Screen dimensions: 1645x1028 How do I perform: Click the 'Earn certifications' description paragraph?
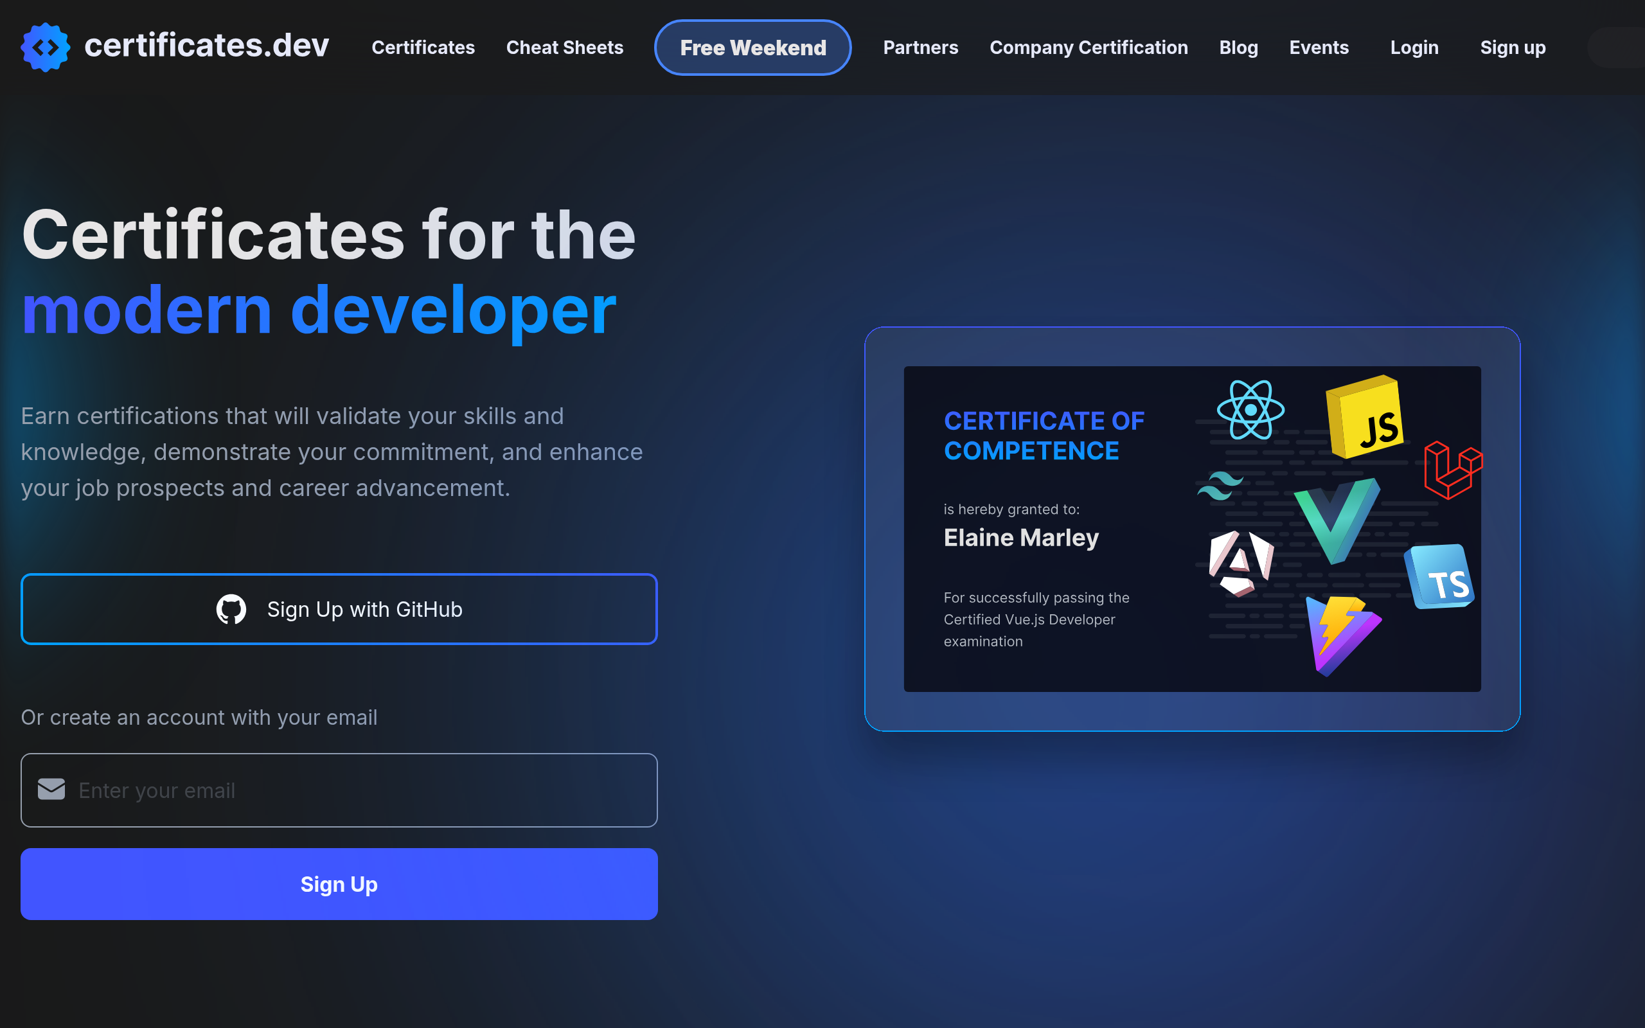[x=332, y=452]
